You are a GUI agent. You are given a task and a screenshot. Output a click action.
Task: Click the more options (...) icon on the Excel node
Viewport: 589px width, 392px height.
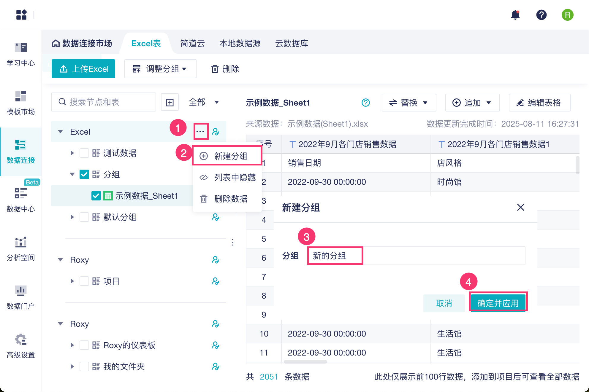tap(201, 132)
